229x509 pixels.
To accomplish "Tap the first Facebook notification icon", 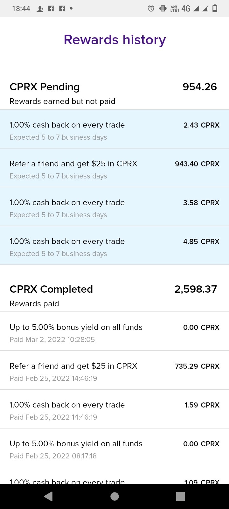I will [x=51, y=9].
